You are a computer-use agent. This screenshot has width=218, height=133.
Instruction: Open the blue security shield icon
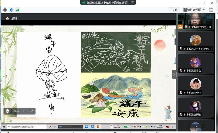tap(11, 10)
